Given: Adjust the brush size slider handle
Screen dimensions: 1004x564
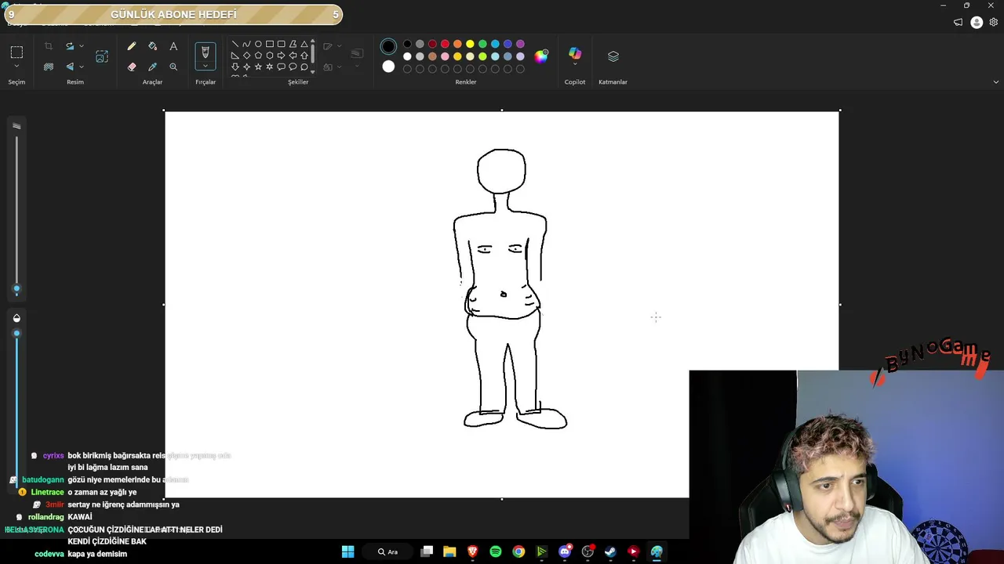Looking at the screenshot, I should coord(16,289).
